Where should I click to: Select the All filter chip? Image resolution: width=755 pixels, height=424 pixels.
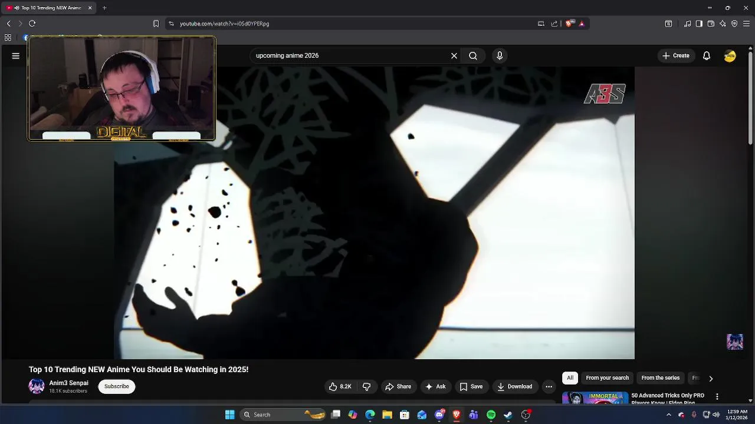click(570, 378)
